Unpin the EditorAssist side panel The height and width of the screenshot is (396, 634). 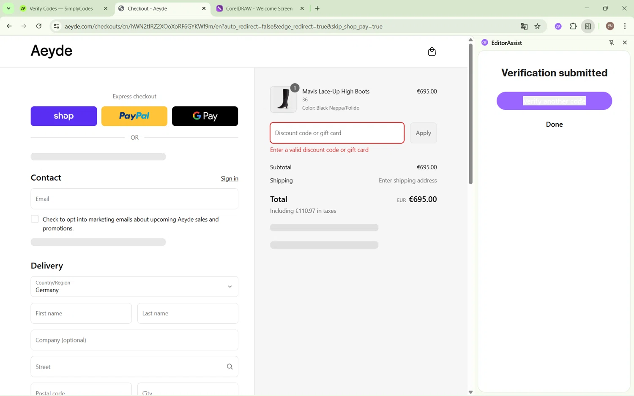coord(611,43)
